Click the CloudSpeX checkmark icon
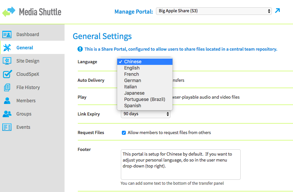Screen dimensions: 293x192 [8, 74]
